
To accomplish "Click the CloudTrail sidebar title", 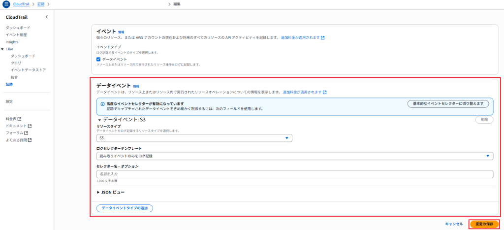I will (17, 17).
